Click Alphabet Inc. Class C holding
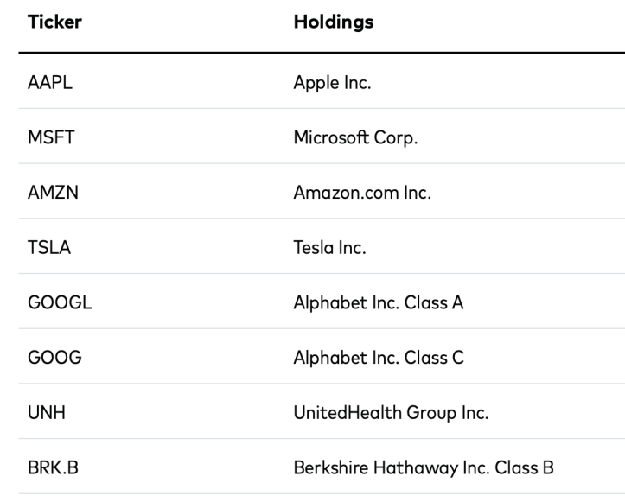 pos(379,358)
